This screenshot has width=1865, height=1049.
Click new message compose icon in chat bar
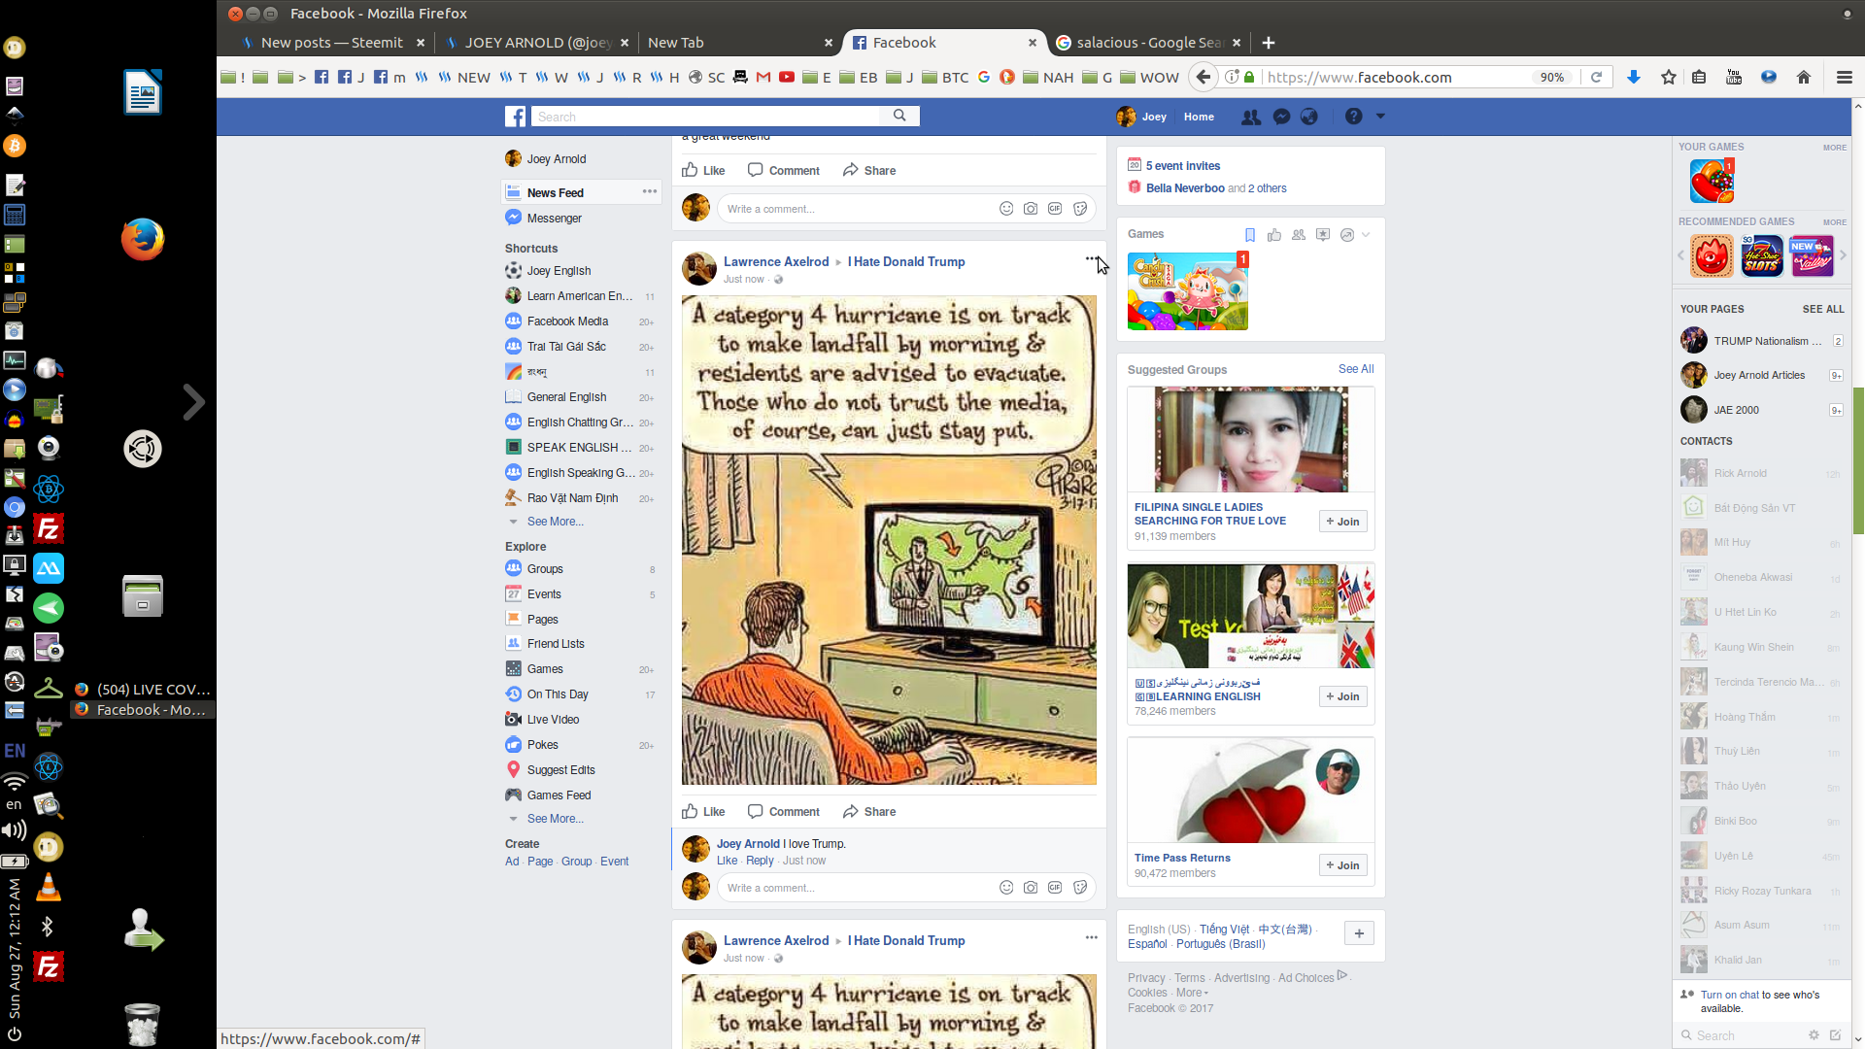[1835, 1035]
